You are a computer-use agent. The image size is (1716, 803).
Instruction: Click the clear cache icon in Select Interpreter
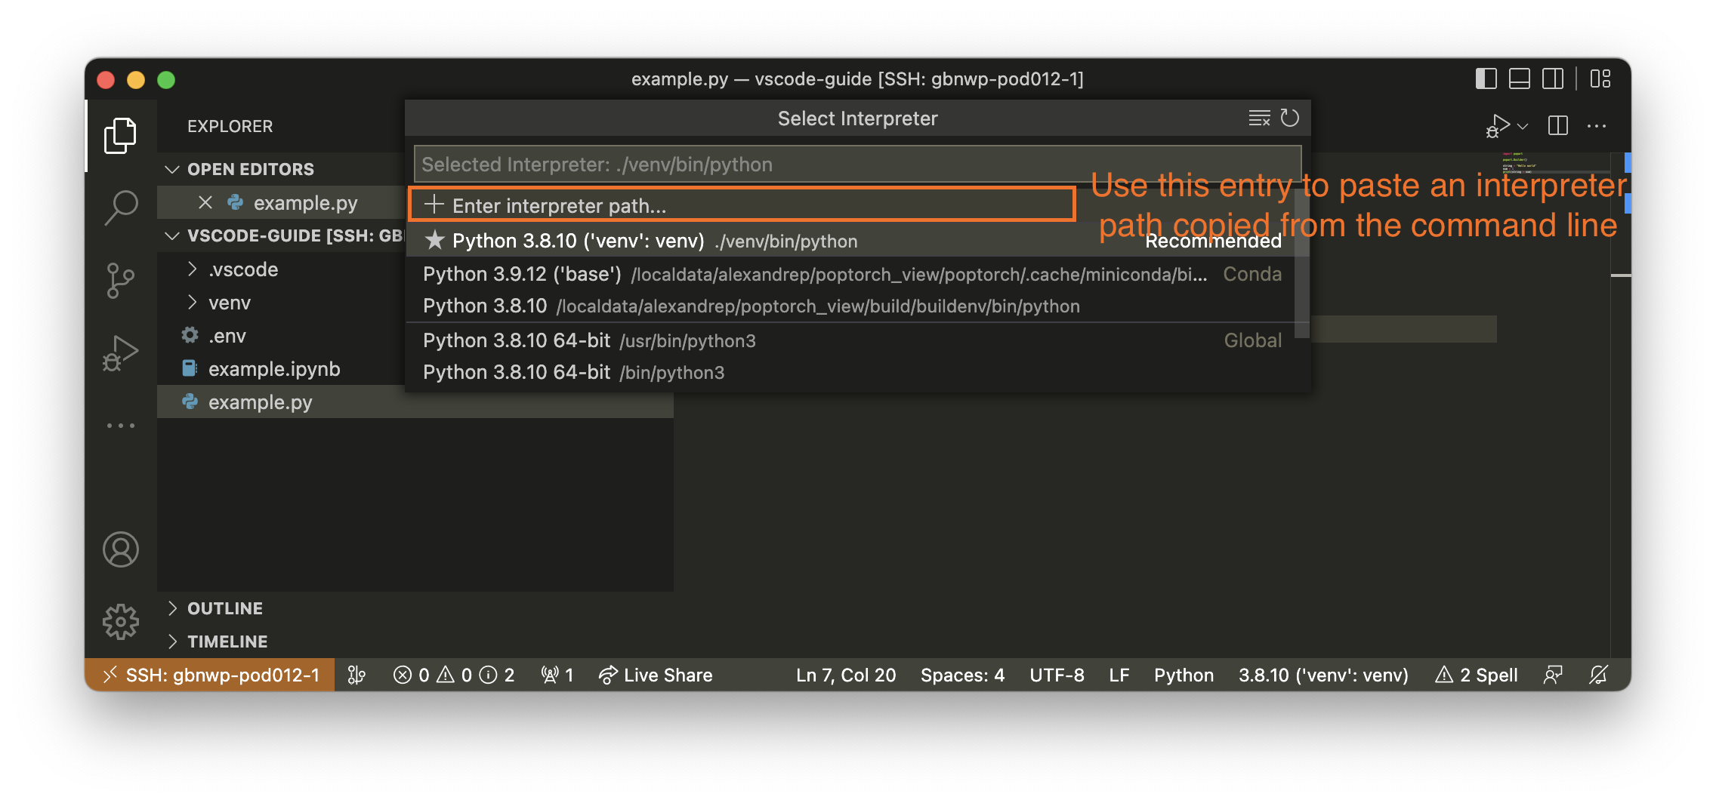pyautogui.click(x=1259, y=118)
